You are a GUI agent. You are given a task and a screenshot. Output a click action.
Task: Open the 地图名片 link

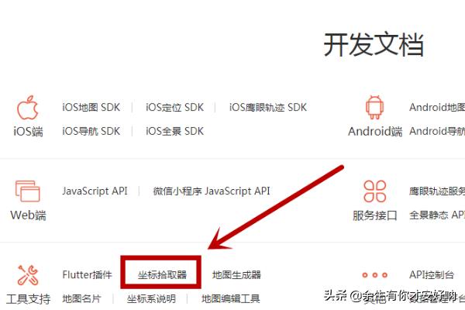pyautogui.click(x=81, y=298)
